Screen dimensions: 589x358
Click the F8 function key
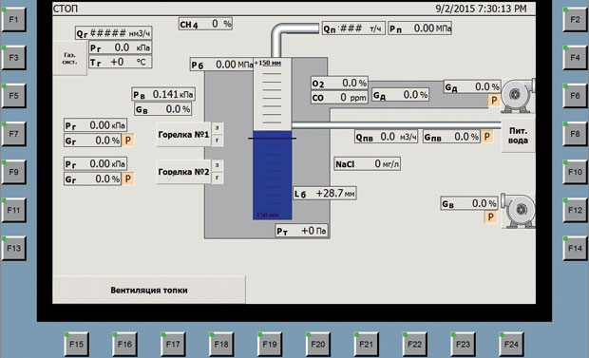tap(575, 134)
